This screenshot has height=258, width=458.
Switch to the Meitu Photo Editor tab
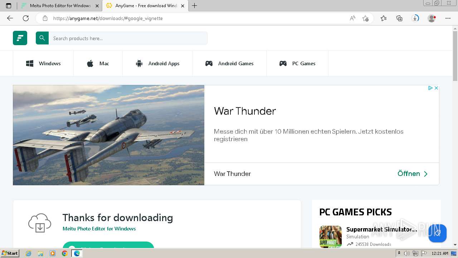pyautogui.click(x=60, y=6)
